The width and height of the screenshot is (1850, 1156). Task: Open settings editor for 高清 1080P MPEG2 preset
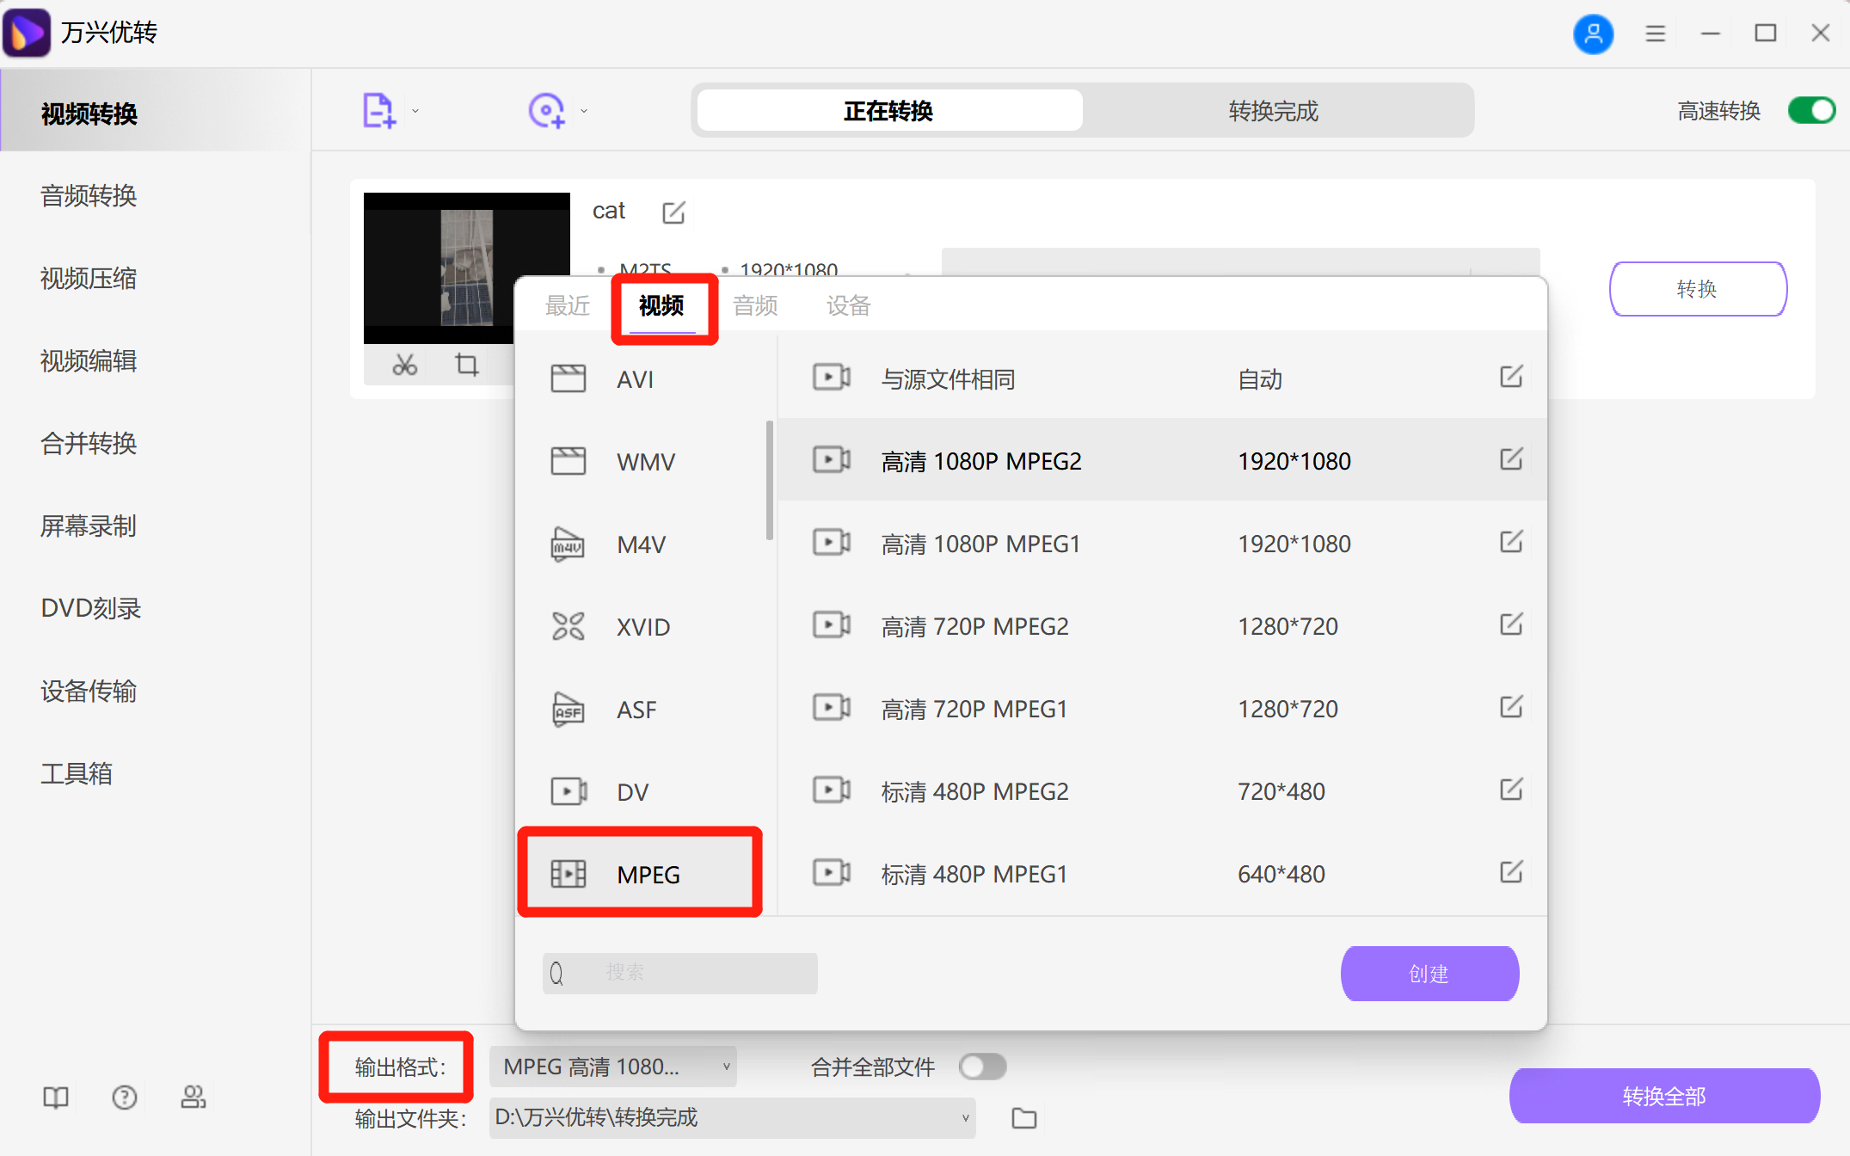[x=1511, y=460]
